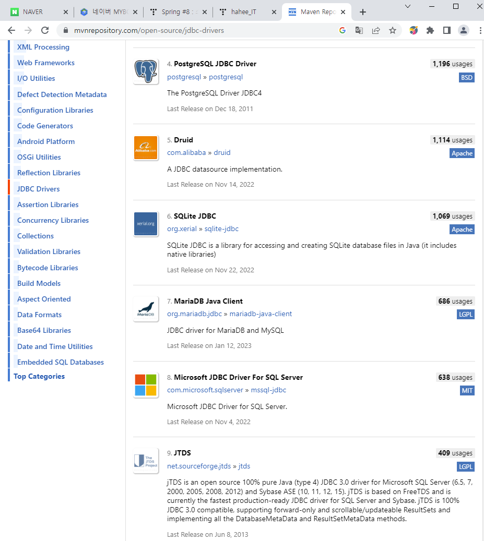Open the tab search chevron
This screenshot has width=484, height=541.
(x=408, y=6)
